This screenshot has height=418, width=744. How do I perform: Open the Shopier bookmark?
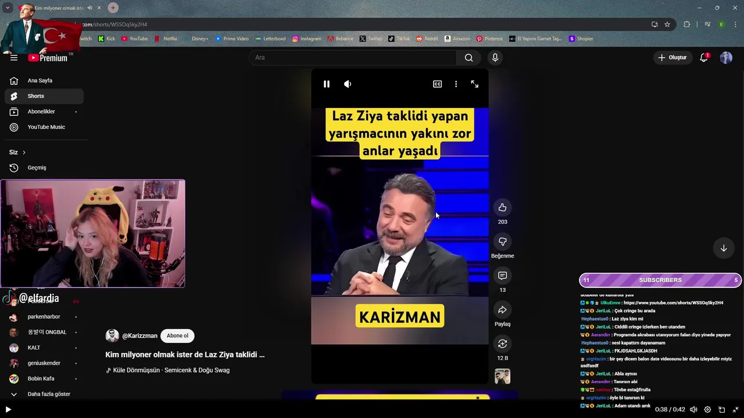click(x=581, y=39)
